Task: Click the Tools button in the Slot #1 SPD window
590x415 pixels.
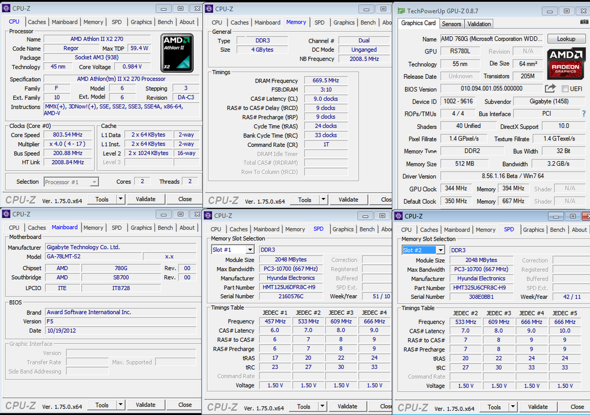Action: pyautogui.click(x=304, y=406)
